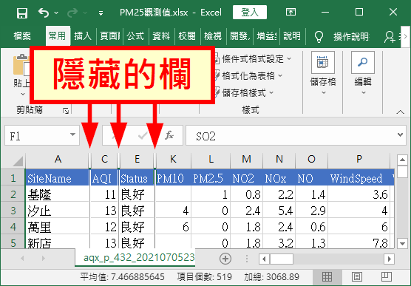Click the cell containing 萬里
Screen dimensions: 411x286
57,227
